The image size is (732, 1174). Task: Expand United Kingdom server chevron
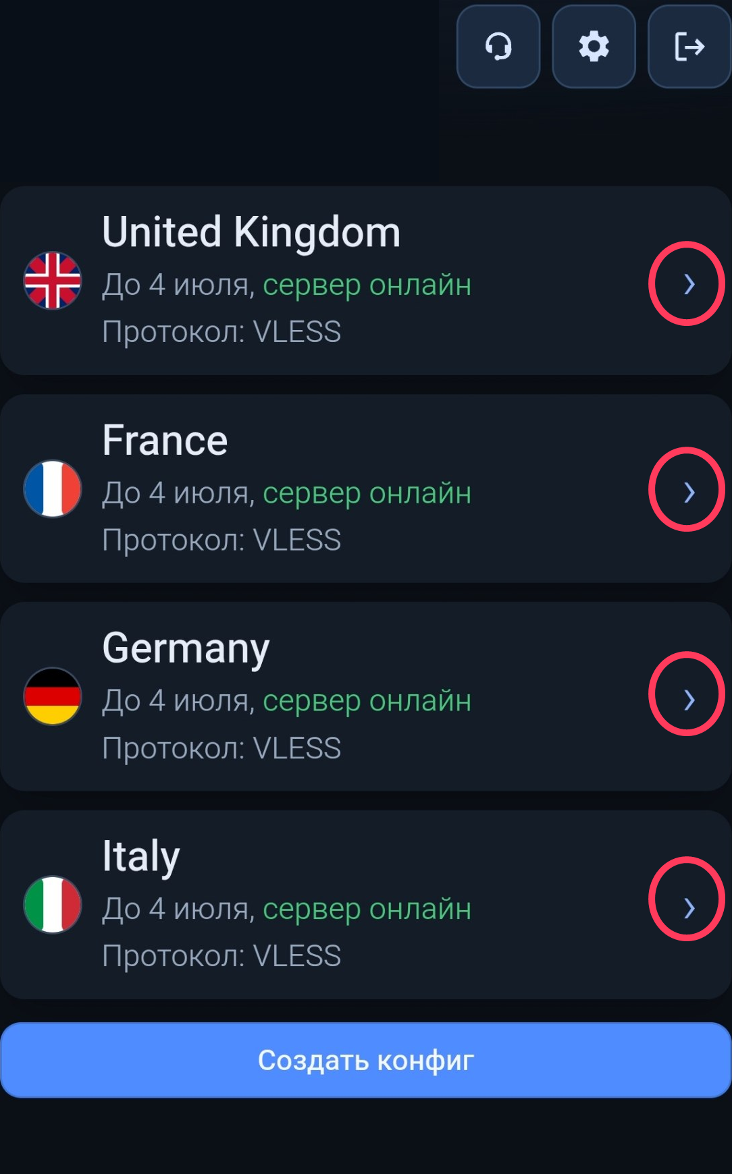[x=689, y=284]
